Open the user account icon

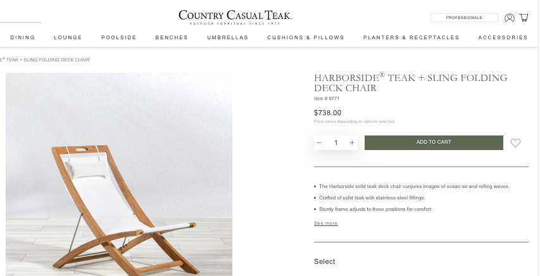point(510,18)
